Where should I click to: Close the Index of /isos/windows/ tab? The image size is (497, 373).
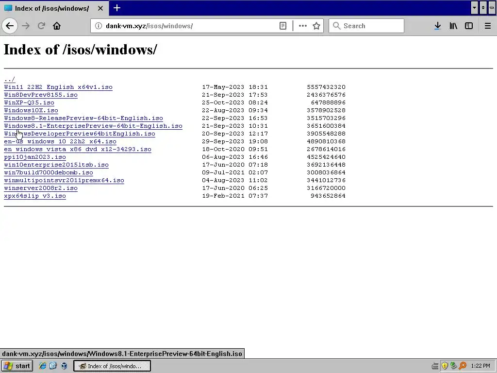(100, 8)
